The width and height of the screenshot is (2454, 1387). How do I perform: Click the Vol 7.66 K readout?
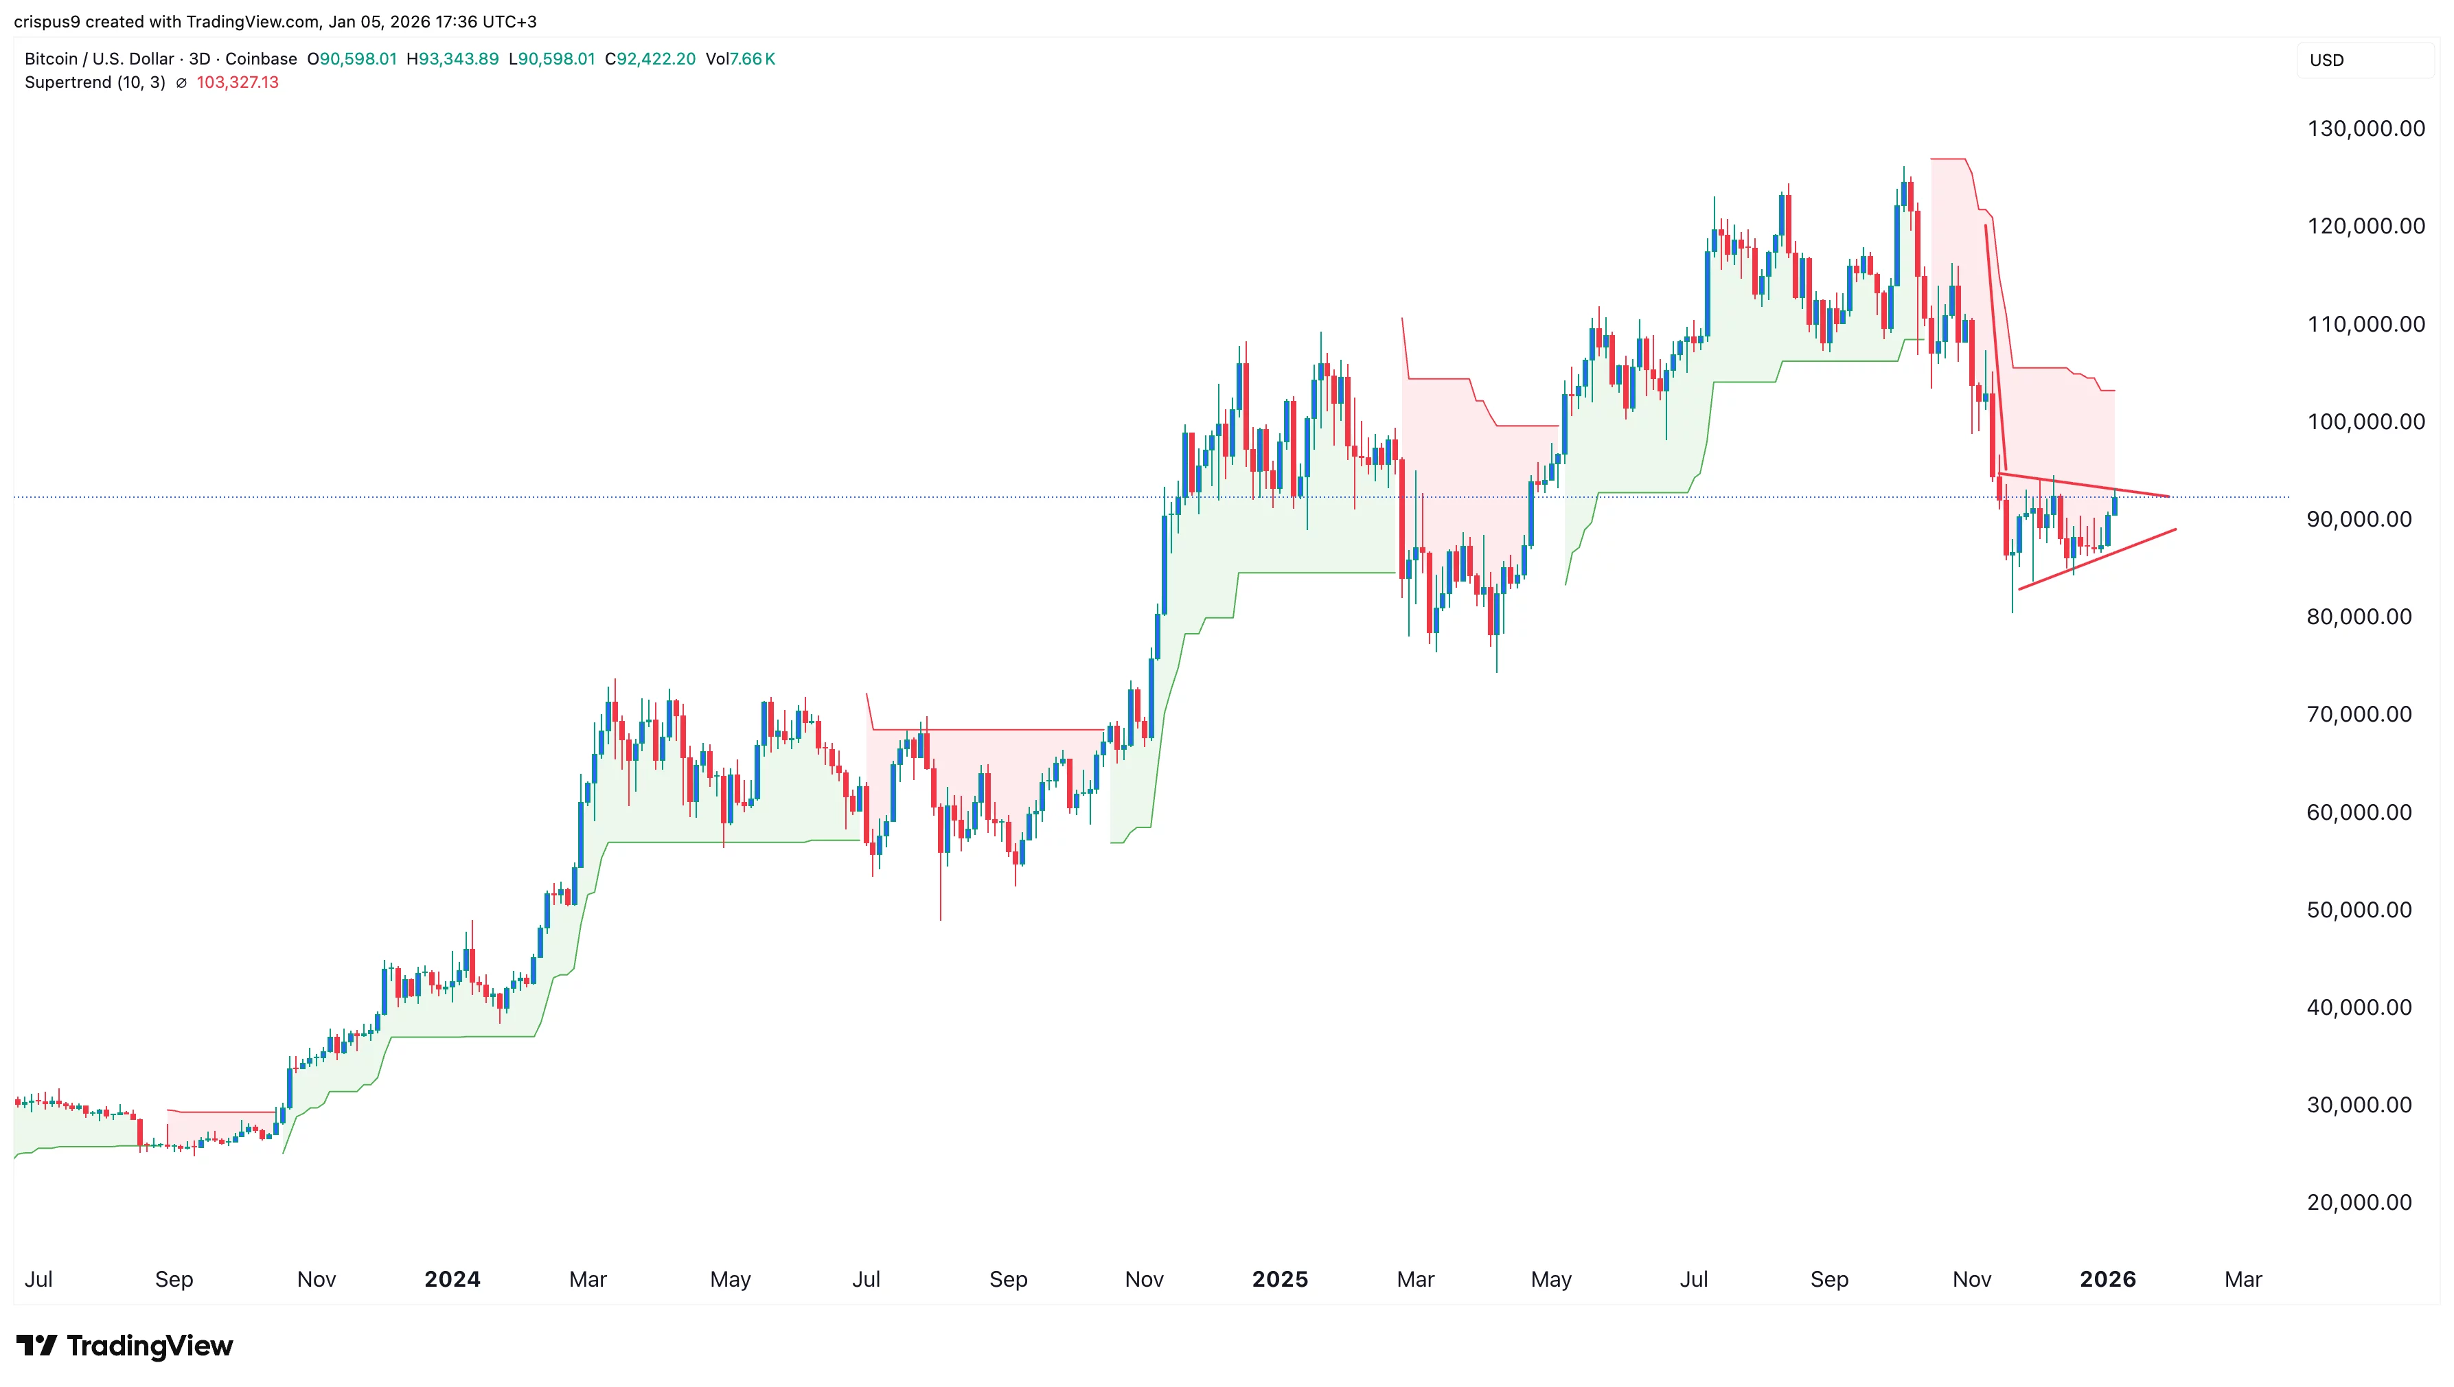[740, 59]
